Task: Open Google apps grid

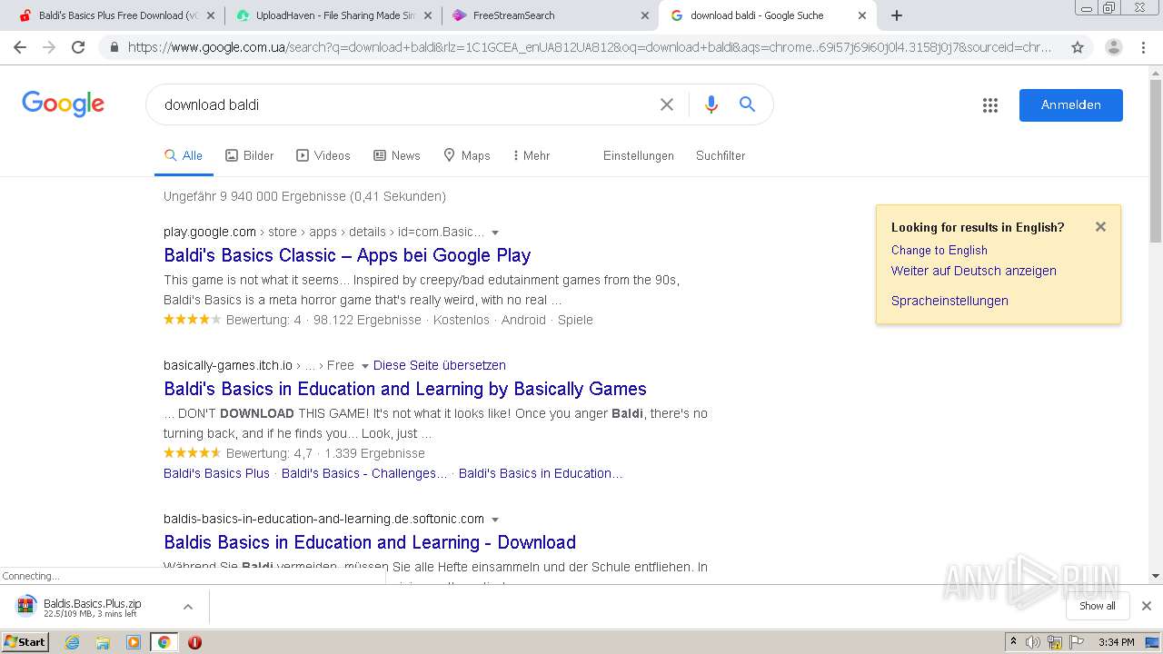Action: [990, 105]
